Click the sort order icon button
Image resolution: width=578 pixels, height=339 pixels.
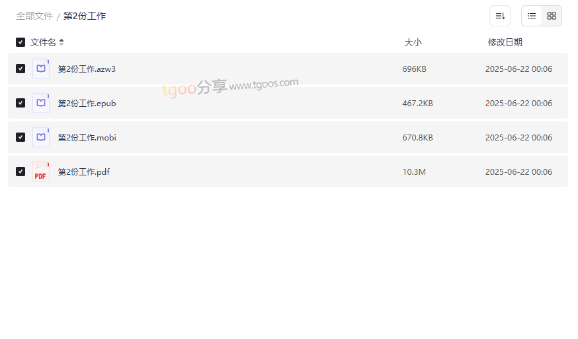coord(500,16)
